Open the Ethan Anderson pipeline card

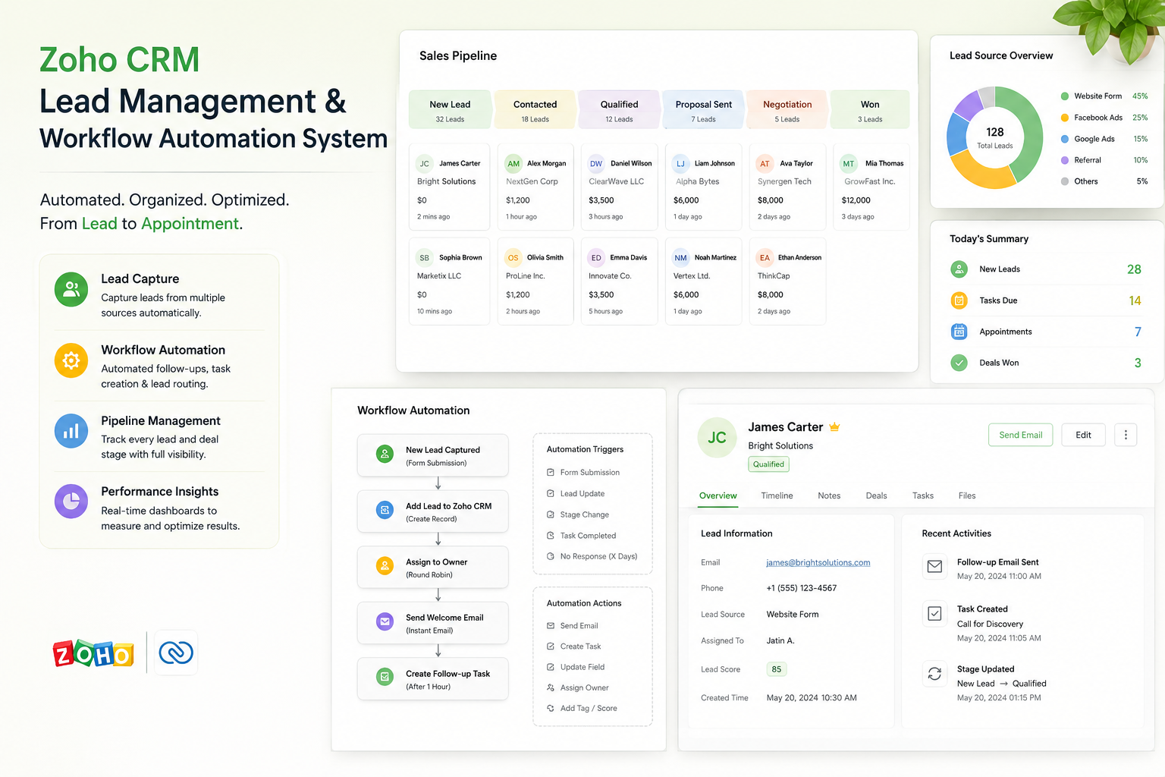pos(787,282)
